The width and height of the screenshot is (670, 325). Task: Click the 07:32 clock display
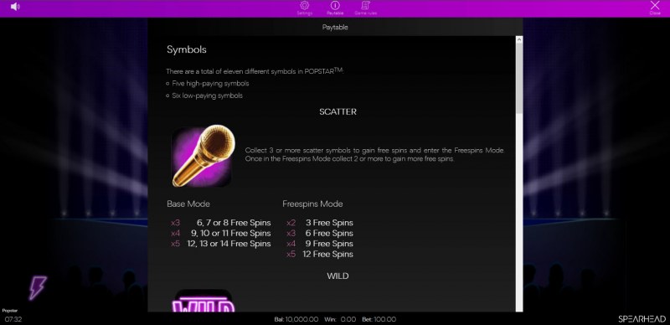13,319
